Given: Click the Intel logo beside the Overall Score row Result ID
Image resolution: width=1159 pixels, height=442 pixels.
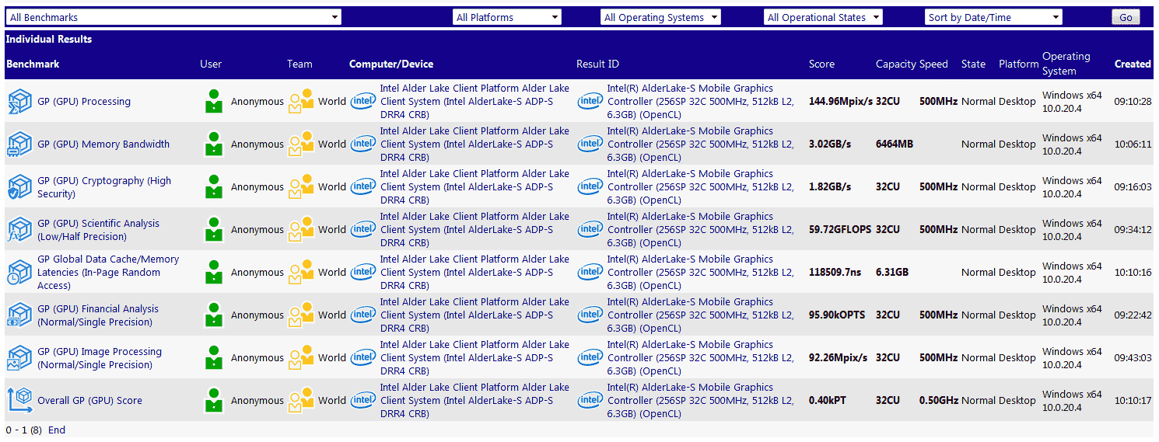Looking at the screenshot, I should coord(590,400).
